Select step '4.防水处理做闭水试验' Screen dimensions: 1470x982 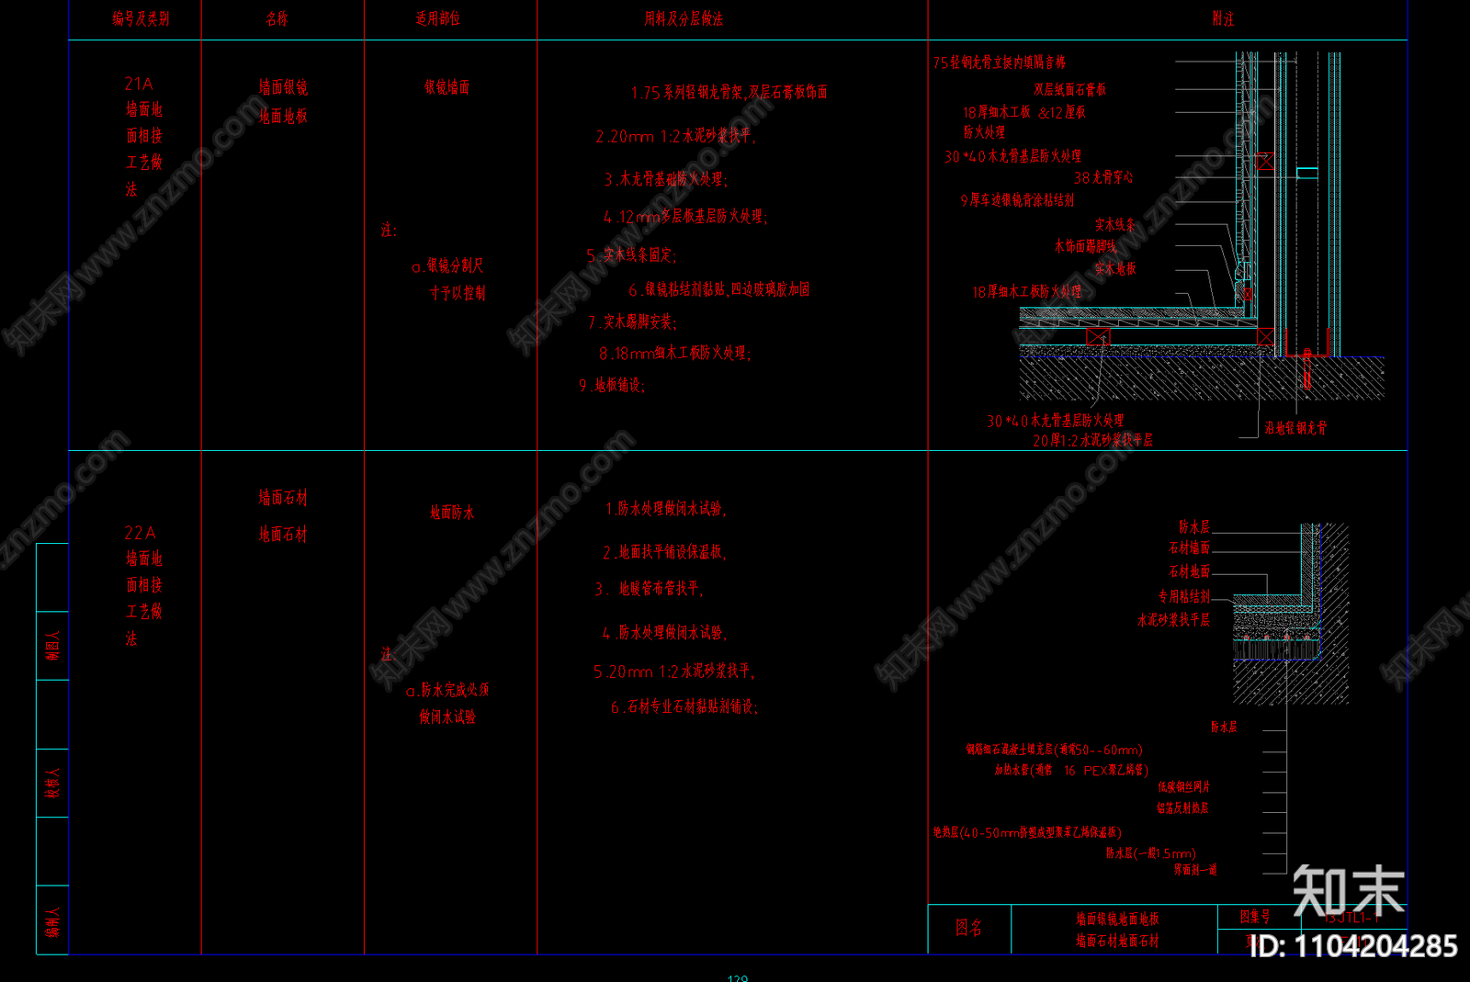click(664, 633)
